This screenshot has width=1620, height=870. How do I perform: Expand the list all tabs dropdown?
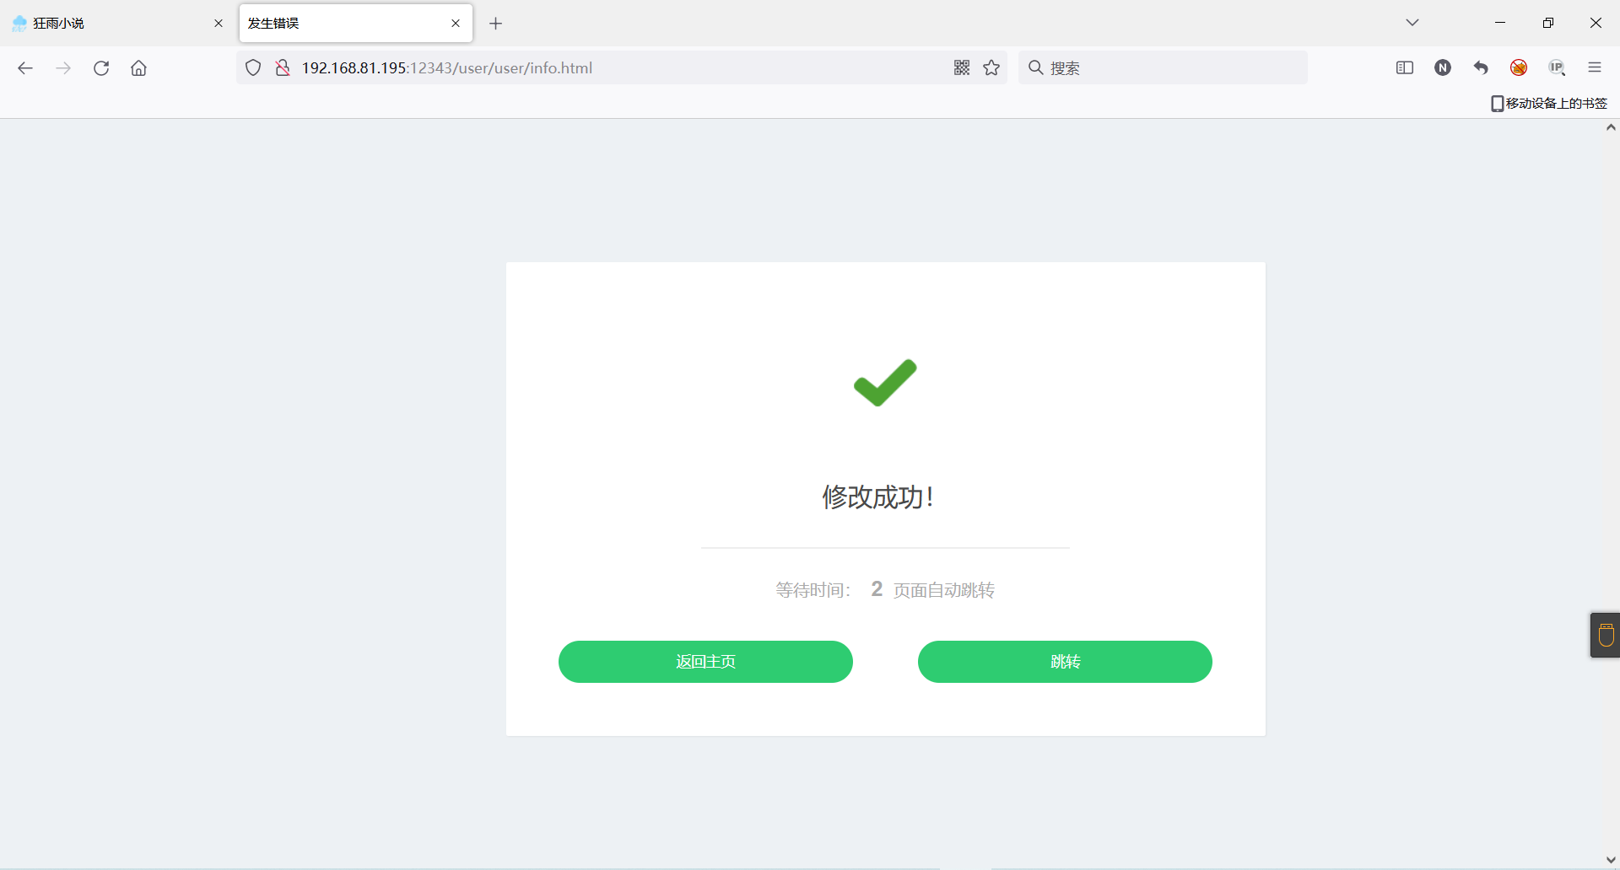1412,23
